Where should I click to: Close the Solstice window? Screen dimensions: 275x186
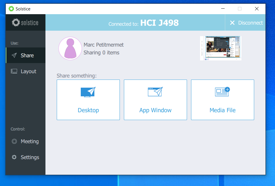[256, 9]
